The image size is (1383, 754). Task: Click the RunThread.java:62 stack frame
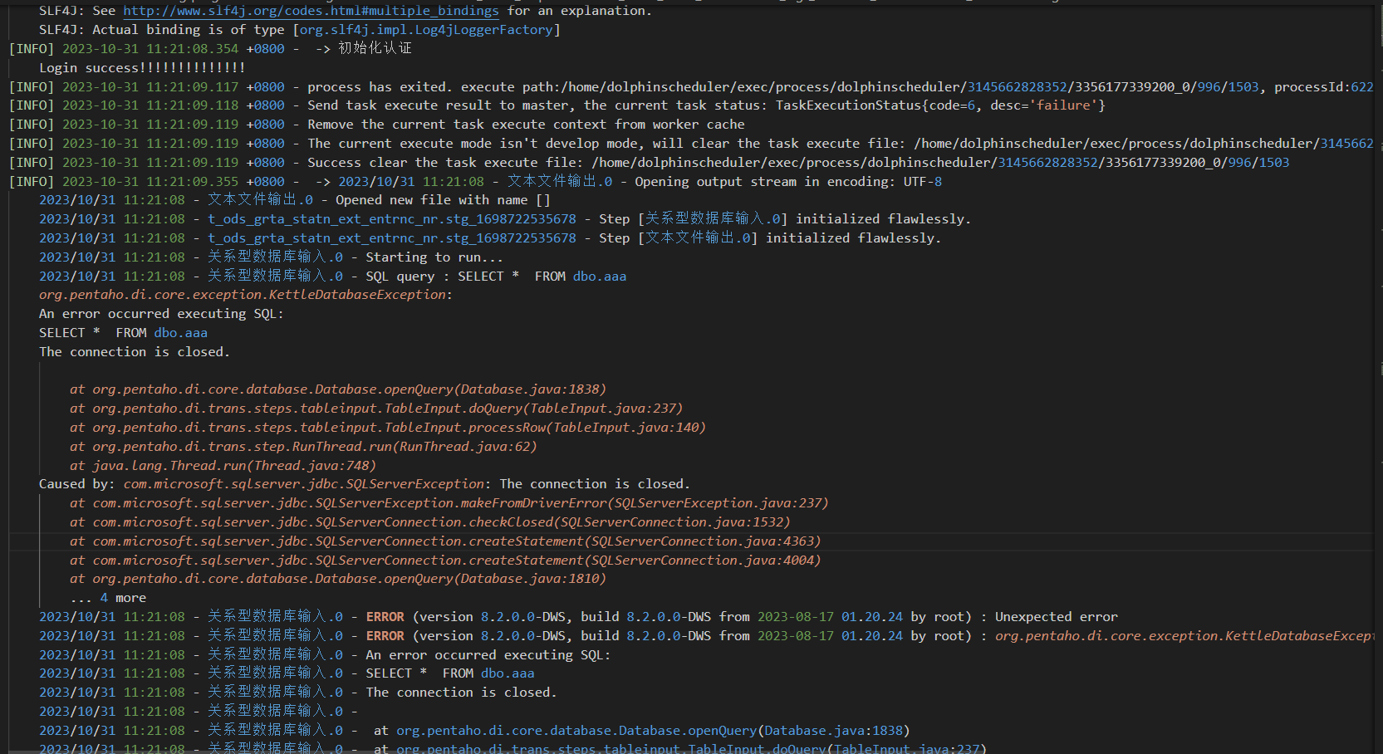point(303,447)
